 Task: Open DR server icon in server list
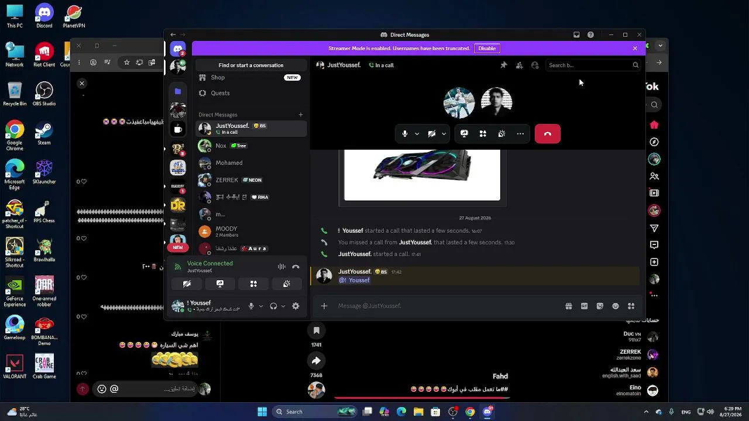pyautogui.click(x=178, y=205)
